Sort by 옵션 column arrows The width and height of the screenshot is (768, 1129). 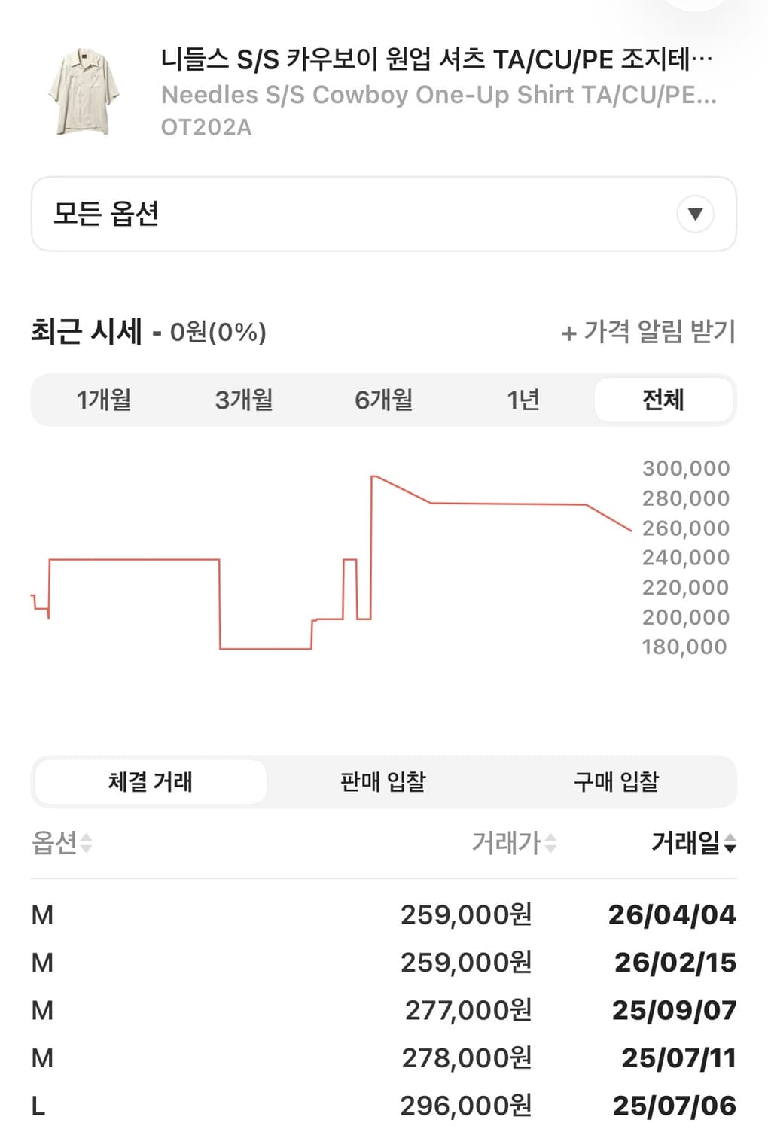pos(87,844)
